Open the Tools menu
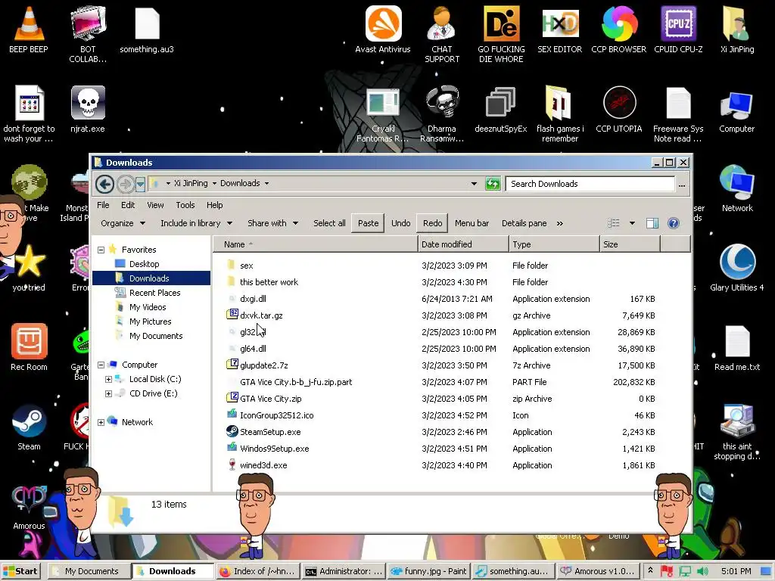 (185, 205)
